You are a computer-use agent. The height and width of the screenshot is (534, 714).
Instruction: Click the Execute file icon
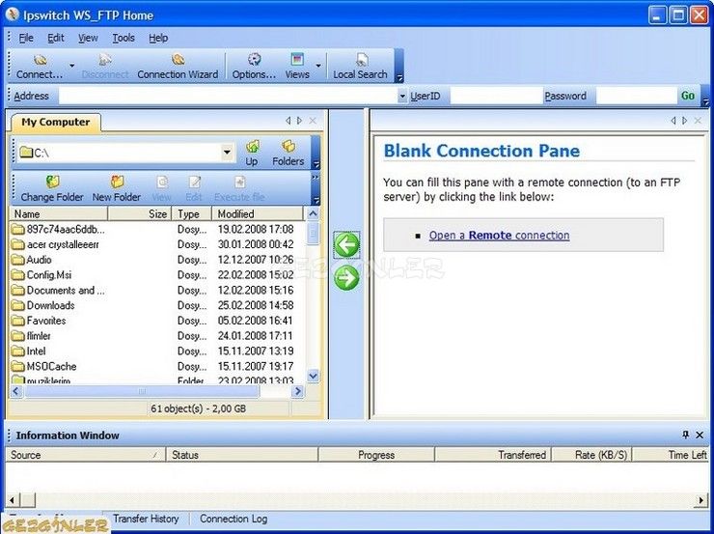click(239, 188)
